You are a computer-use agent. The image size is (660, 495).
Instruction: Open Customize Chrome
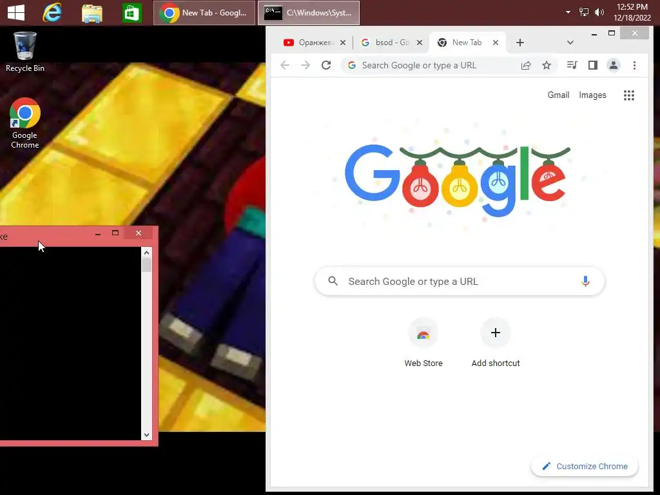[585, 467]
